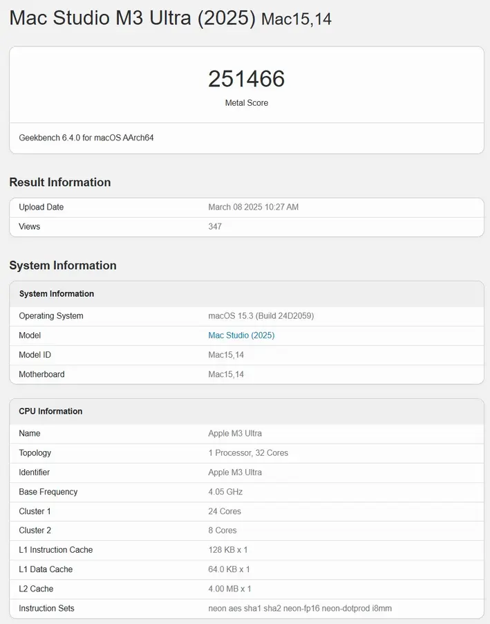Screen dimensions: 490x624
Task: Select the Cluster 1 value 24 Cores
Action: coord(225,511)
